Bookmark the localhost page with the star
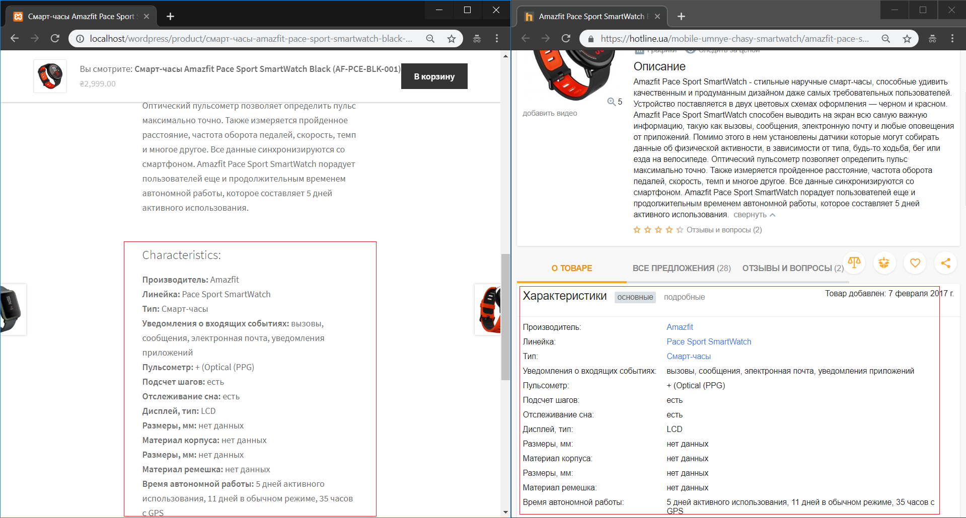Image resolution: width=966 pixels, height=518 pixels. pyautogui.click(x=452, y=39)
